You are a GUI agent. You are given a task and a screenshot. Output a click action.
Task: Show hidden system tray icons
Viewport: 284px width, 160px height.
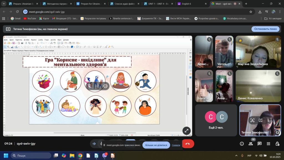(x=236, y=156)
